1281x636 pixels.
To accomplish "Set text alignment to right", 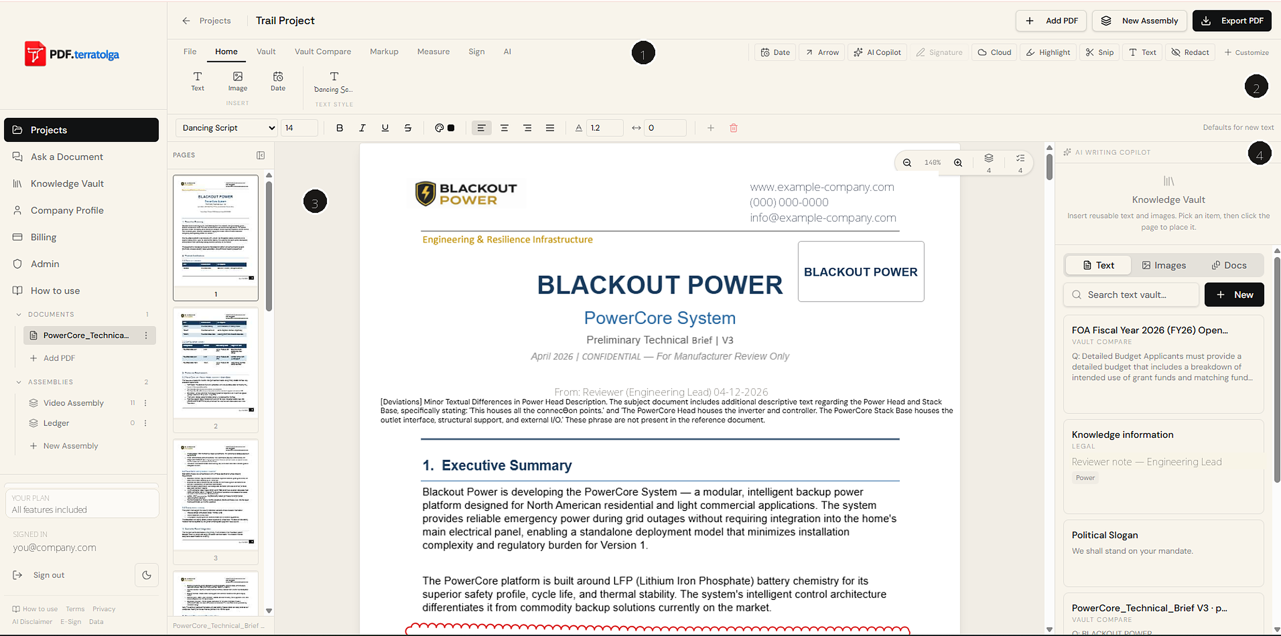I will (x=527, y=128).
